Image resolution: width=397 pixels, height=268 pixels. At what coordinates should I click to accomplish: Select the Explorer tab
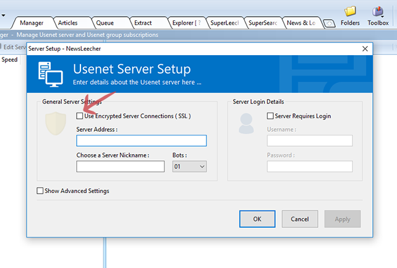tap(187, 23)
